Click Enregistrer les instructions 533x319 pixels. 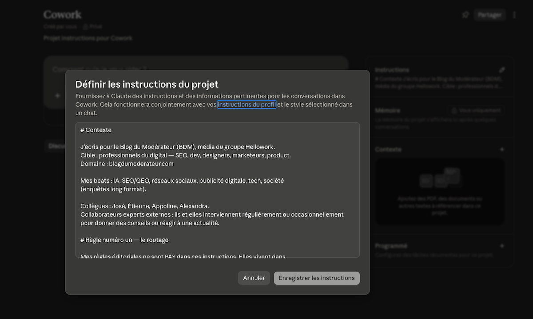click(x=317, y=278)
